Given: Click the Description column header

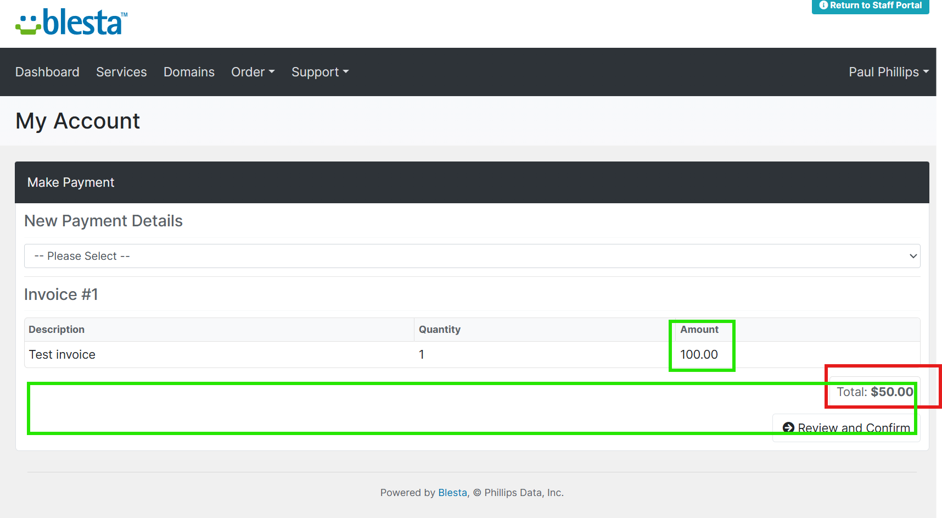Looking at the screenshot, I should [x=57, y=330].
